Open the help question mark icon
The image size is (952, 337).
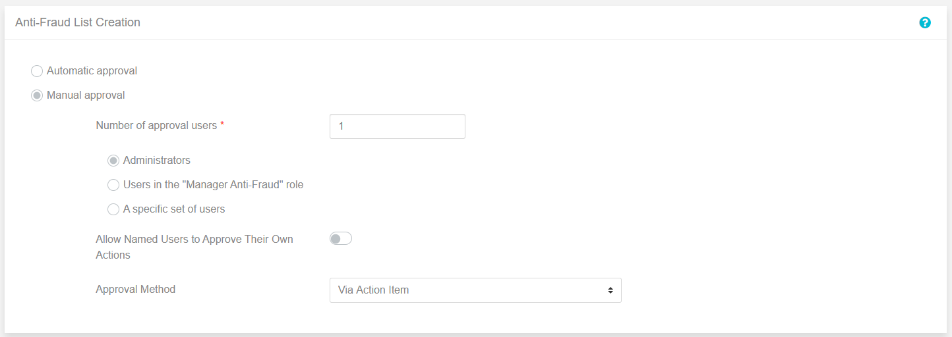click(x=925, y=23)
